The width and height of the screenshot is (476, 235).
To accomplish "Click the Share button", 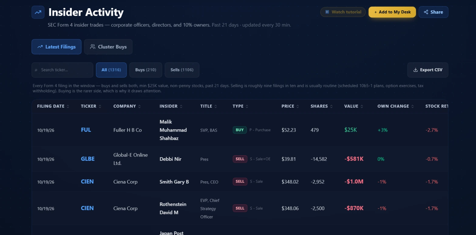I will click(x=433, y=12).
